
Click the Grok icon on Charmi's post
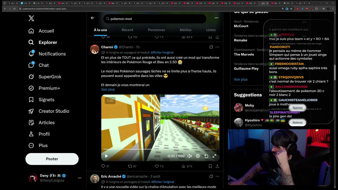click(211, 47)
